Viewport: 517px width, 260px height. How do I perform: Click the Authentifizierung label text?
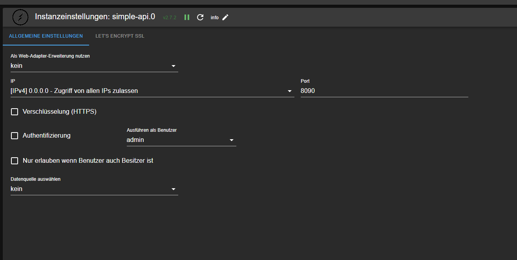(47, 136)
